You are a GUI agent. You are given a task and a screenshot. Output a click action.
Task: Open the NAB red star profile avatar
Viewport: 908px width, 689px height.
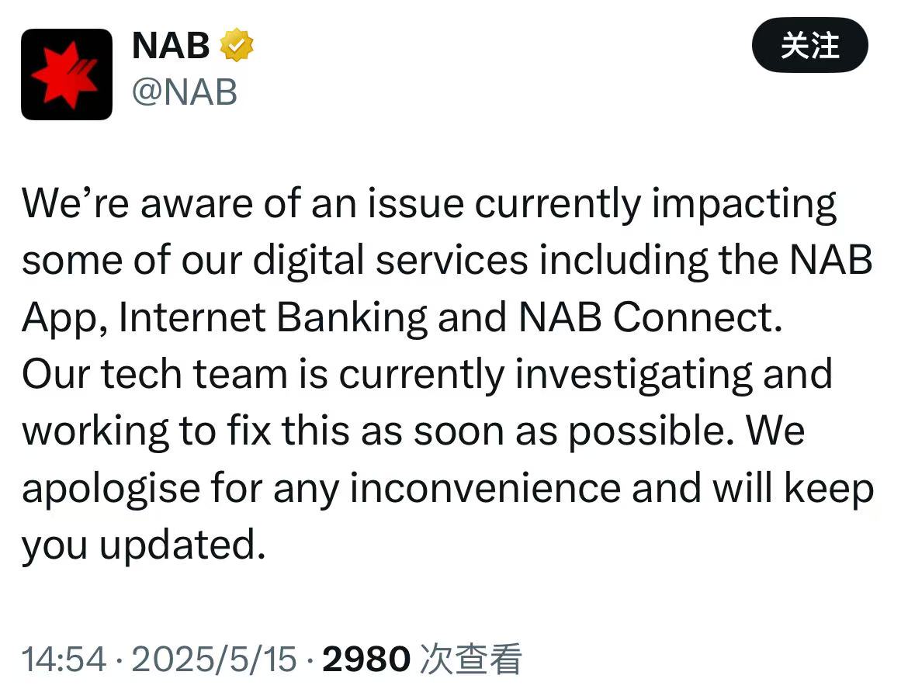tap(67, 74)
